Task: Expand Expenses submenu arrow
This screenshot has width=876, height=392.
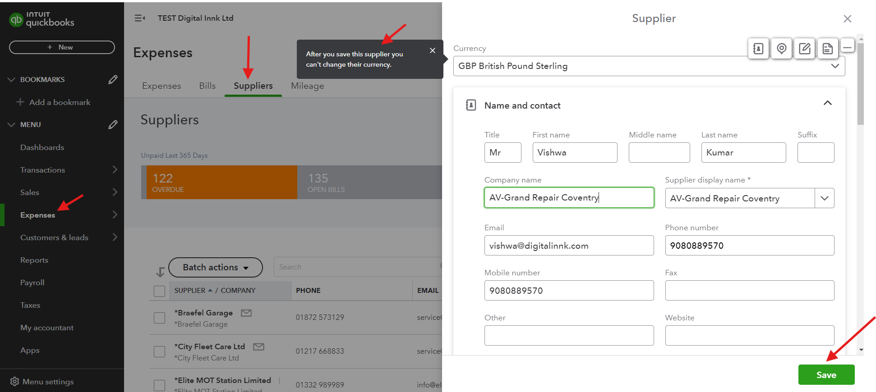Action: [x=115, y=214]
